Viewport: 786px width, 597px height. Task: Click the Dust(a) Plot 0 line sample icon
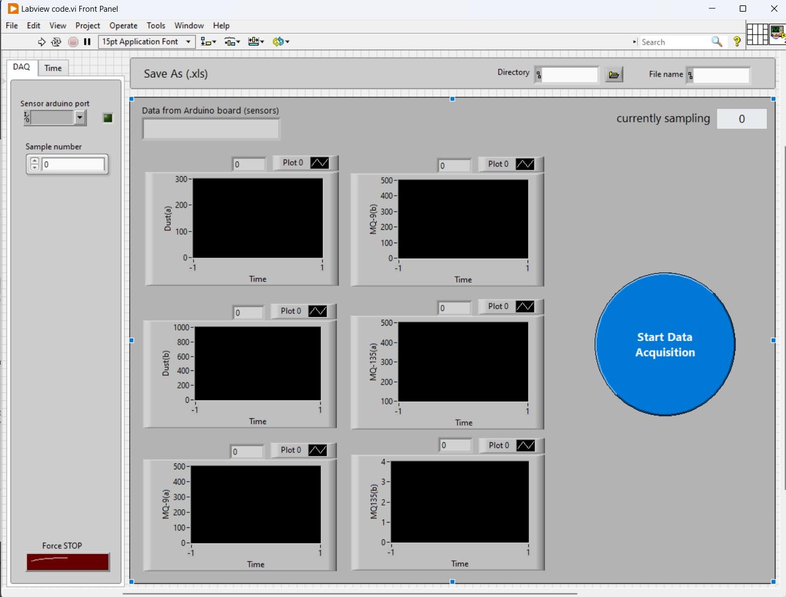tap(320, 163)
